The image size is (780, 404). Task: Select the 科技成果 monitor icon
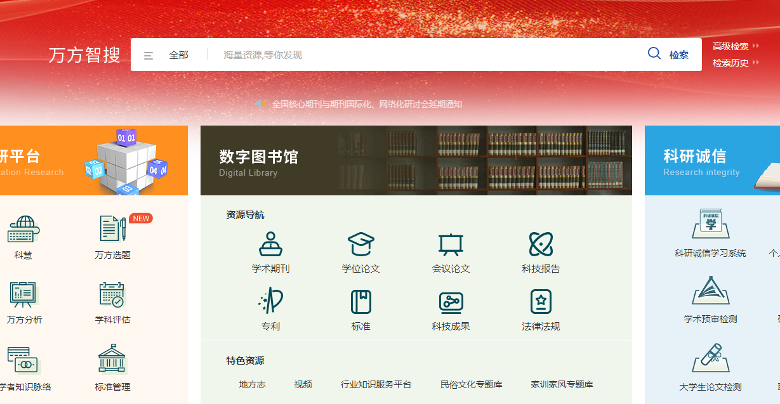(x=451, y=303)
